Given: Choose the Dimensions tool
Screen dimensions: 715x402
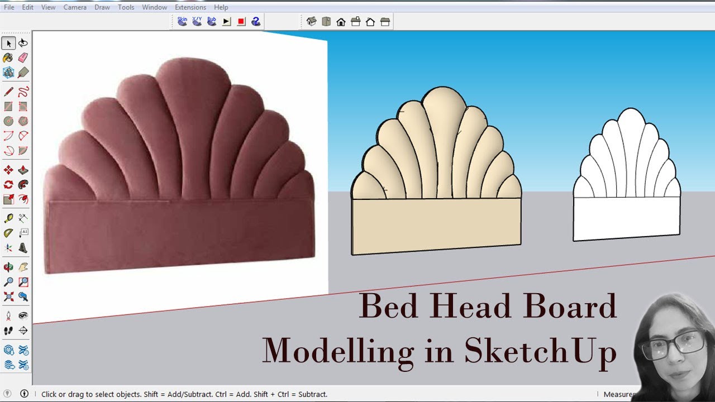Looking at the screenshot, I should [x=23, y=218].
